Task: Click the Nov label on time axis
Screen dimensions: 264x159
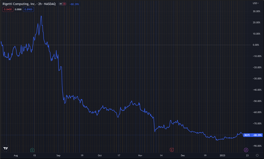Action: pos(140,155)
